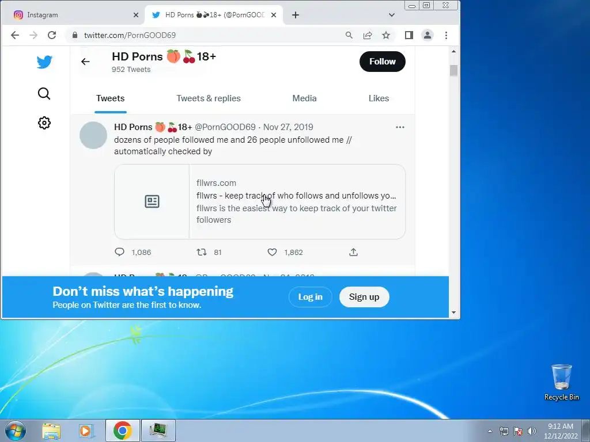Click the Share this page icon in the address bar

[x=368, y=35]
